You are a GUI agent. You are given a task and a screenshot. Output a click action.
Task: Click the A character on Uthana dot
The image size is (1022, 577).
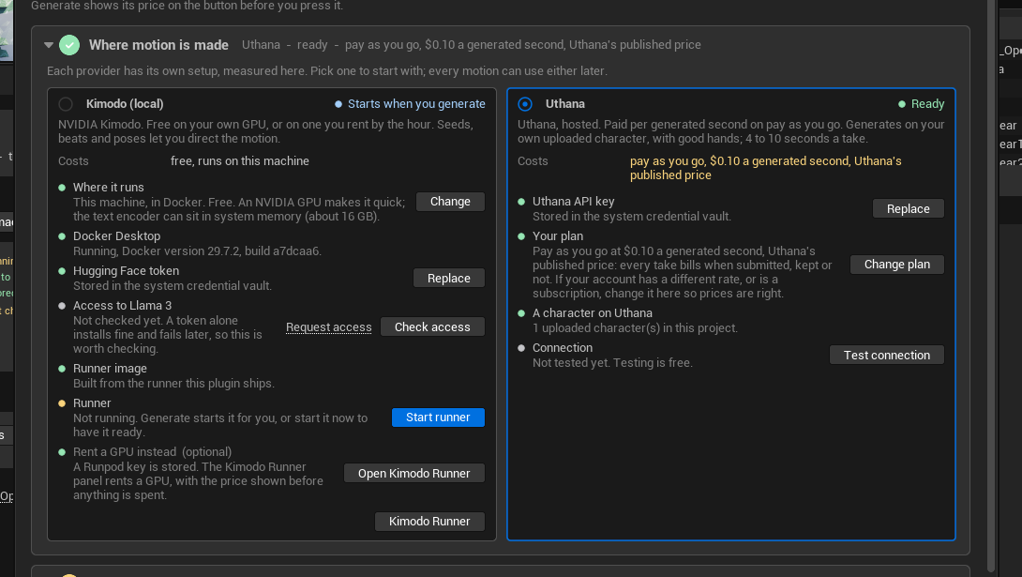(x=521, y=313)
